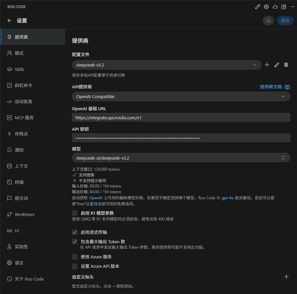
Task: Click the 保存 save button
Action: tap(285, 20)
